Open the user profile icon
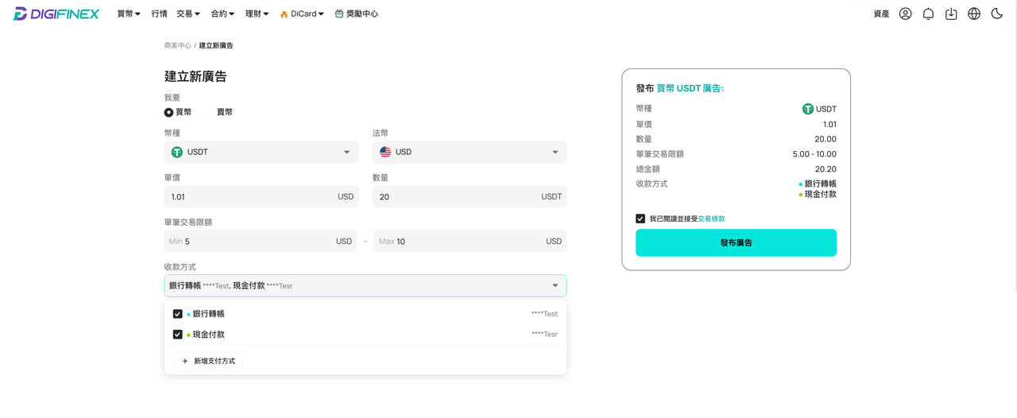 click(905, 14)
